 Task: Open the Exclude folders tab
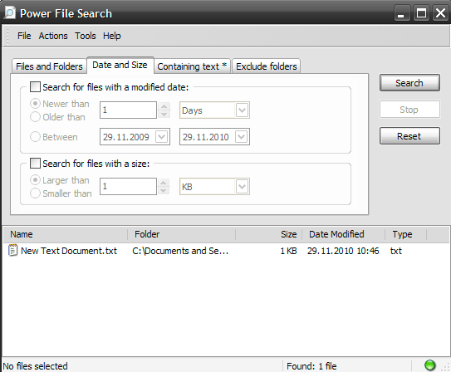[266, 66]
